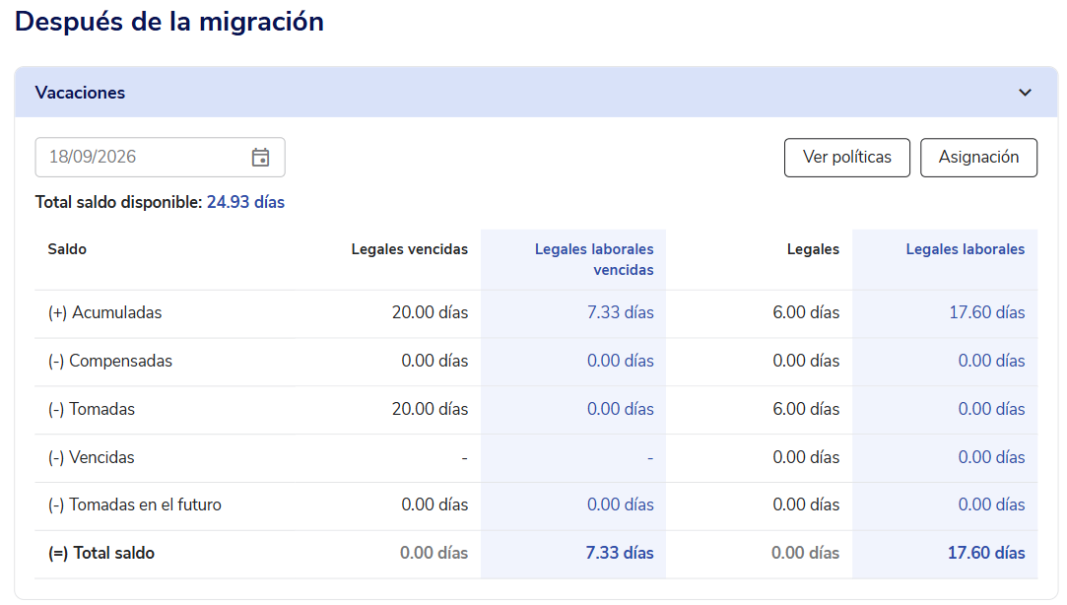Select the (-) Compensadas row label
Viewport: 1067px width, 605px height.
pyautogui.click(x=109, y=361)
